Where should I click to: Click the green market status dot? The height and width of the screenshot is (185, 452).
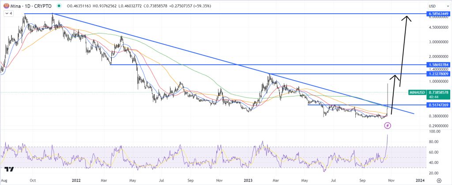pos(59,6)
